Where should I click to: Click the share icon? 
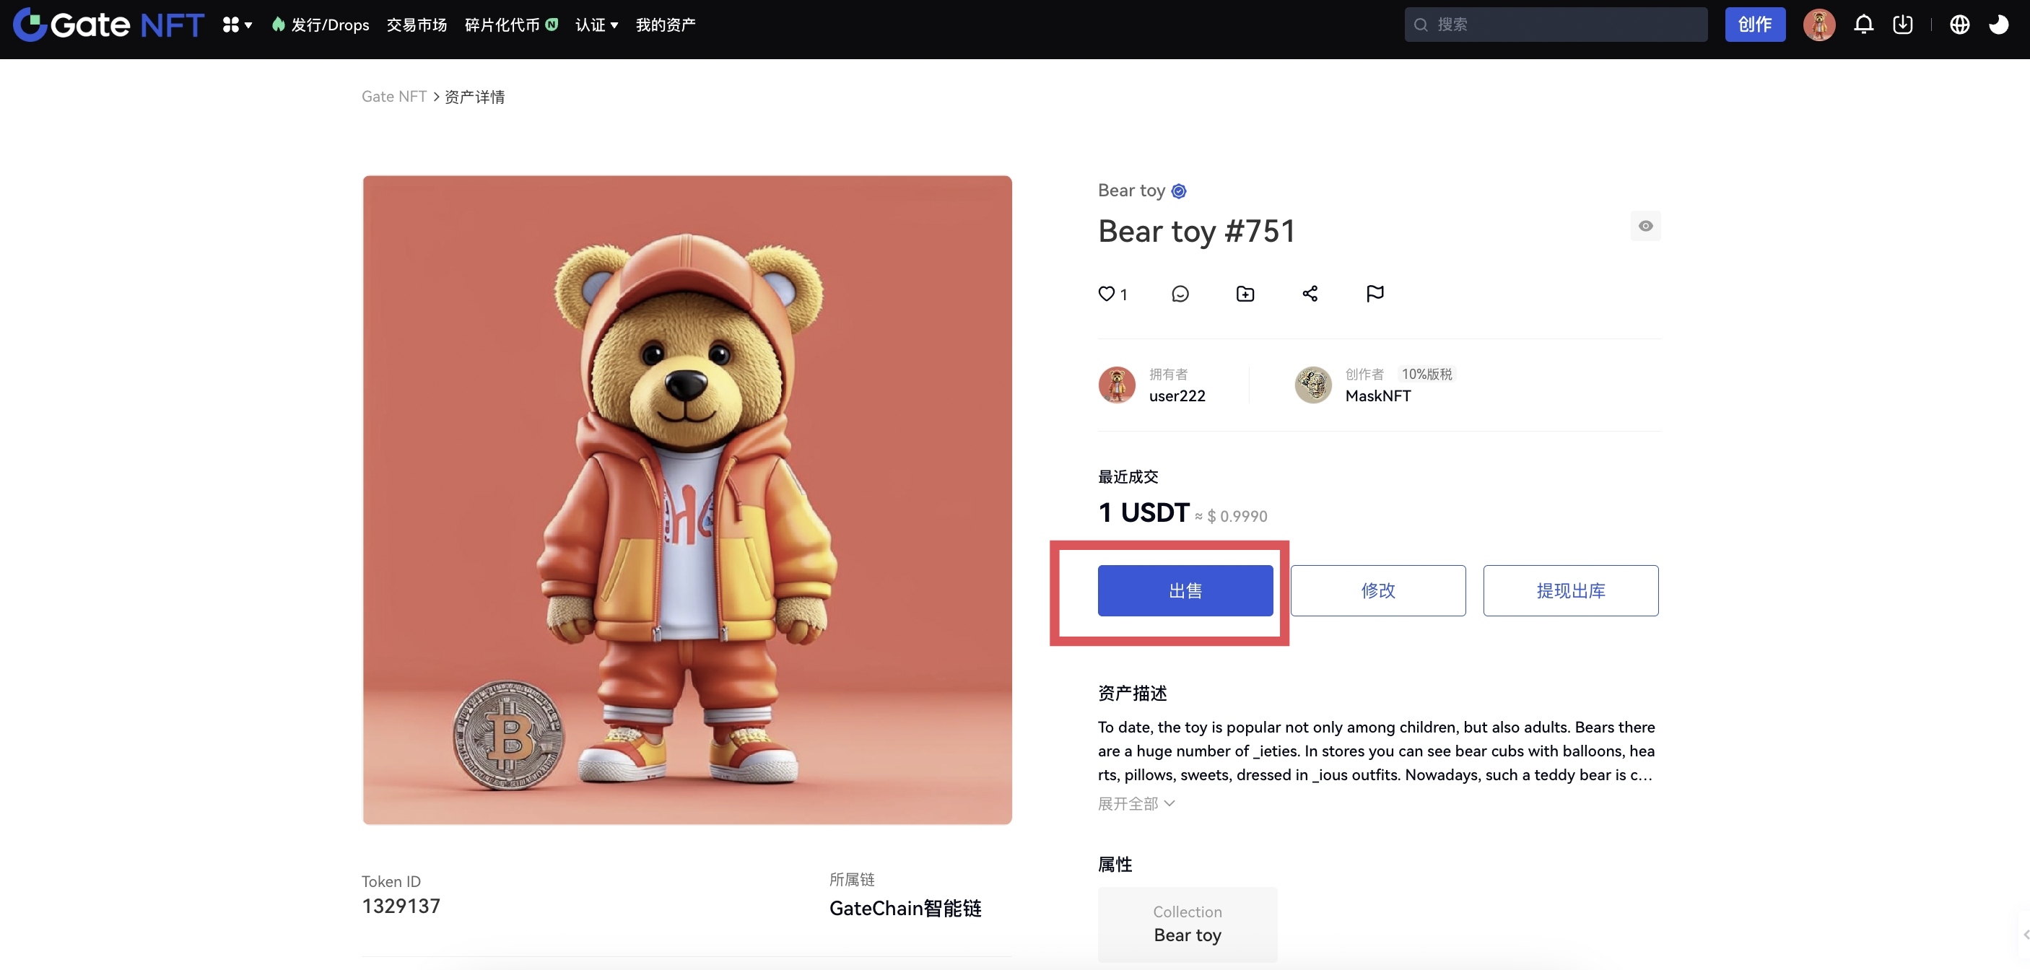(x=1310, y=294)
